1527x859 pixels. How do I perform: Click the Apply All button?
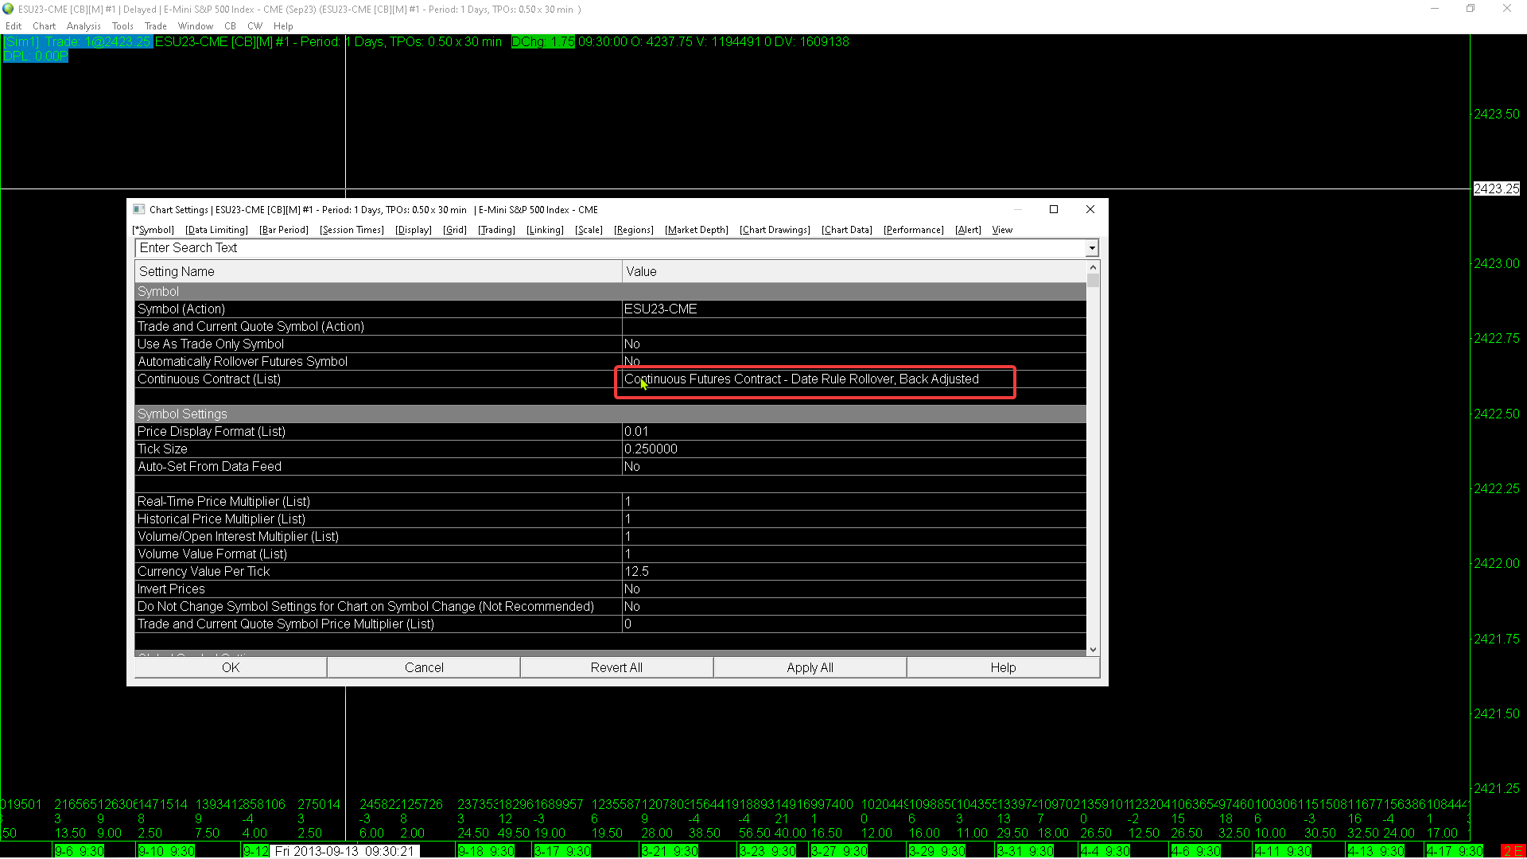coord(810,667)
